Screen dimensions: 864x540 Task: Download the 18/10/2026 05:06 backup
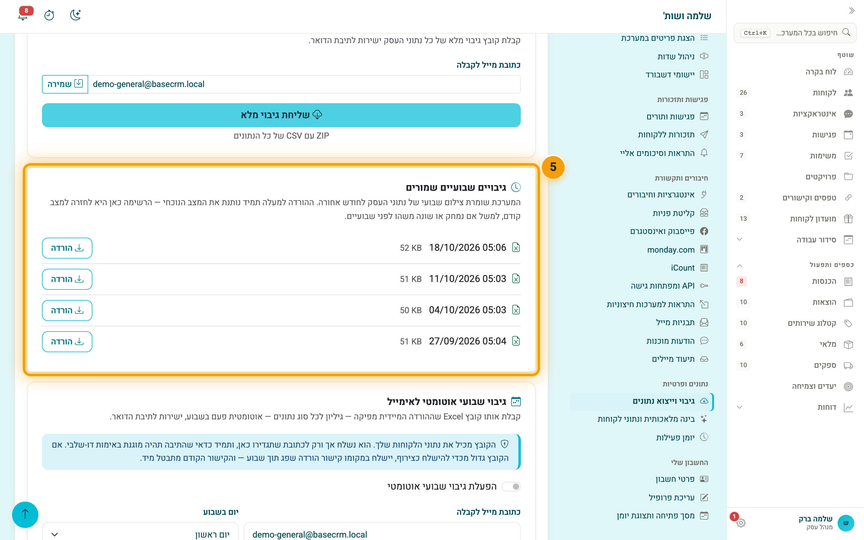[x=67, y=248]
